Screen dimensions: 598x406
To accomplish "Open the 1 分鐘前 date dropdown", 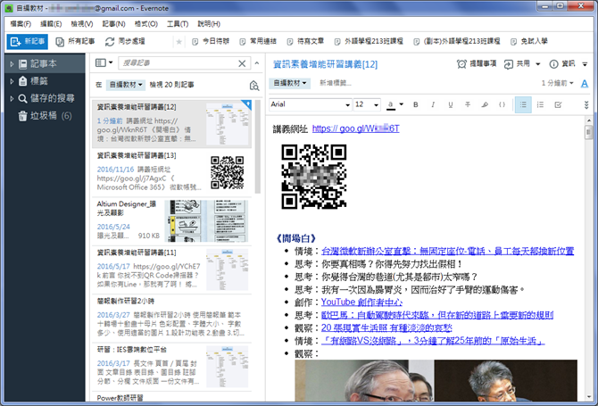I will tap(557, 83).
